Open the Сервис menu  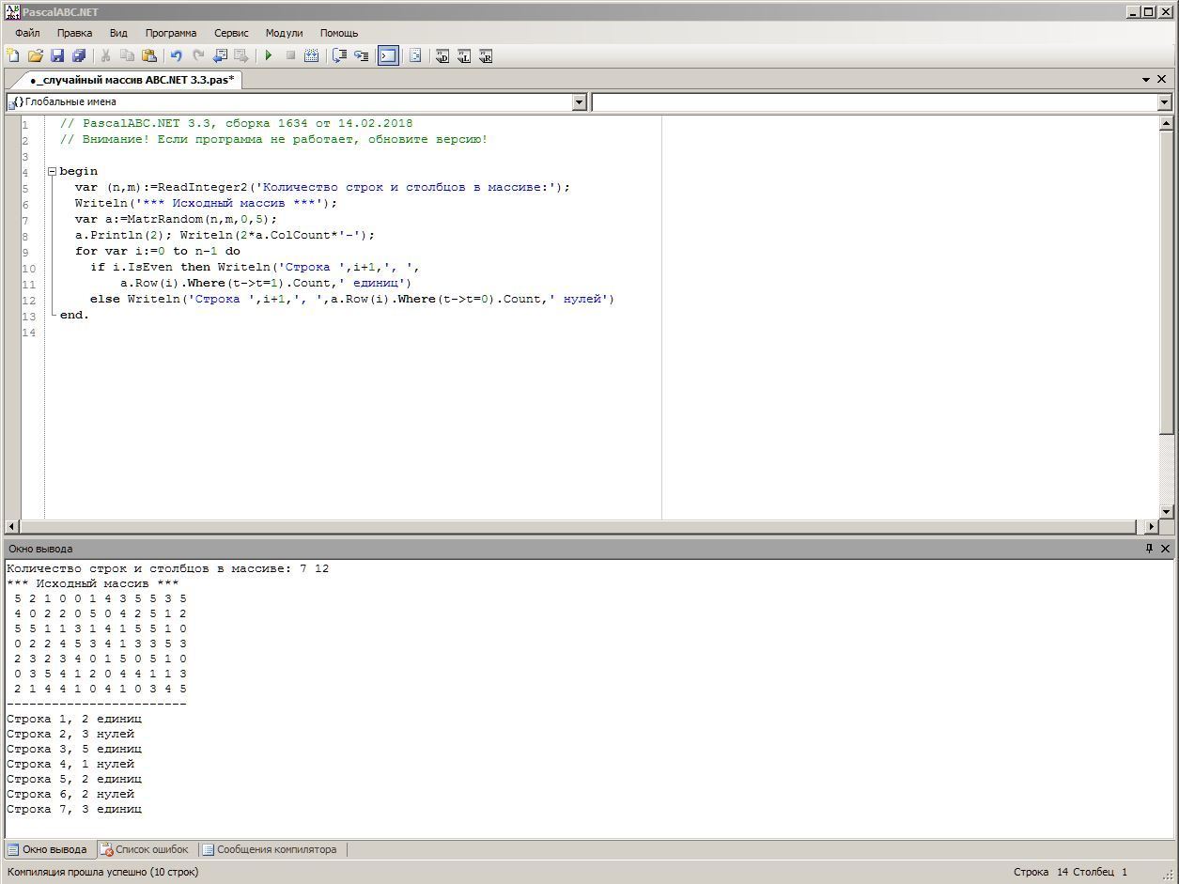coord(231,33)
